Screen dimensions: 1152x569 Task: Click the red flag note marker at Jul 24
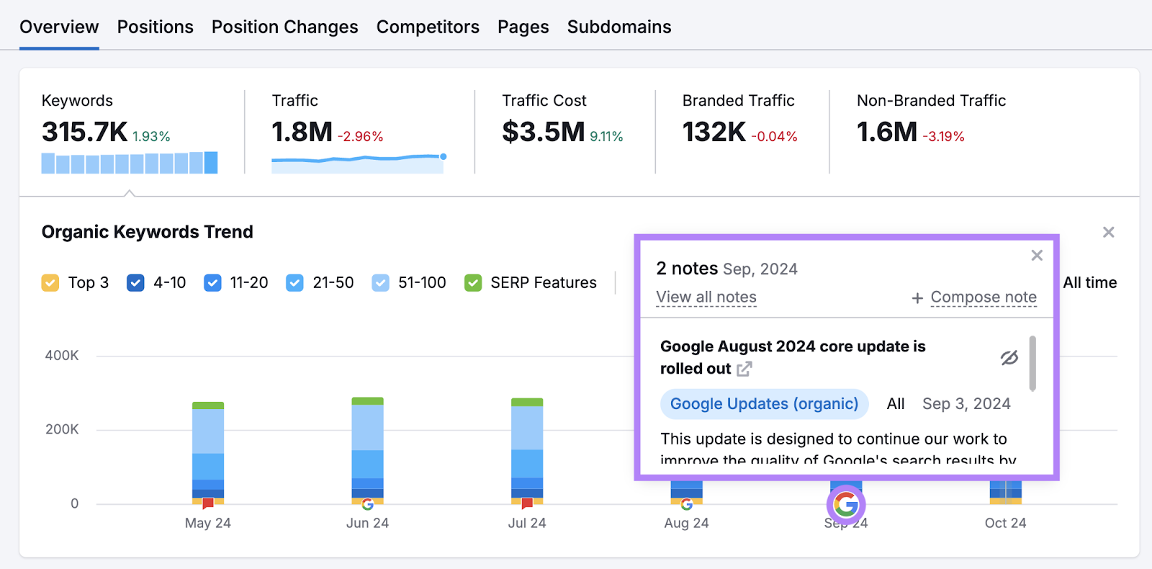coord(527,503)
